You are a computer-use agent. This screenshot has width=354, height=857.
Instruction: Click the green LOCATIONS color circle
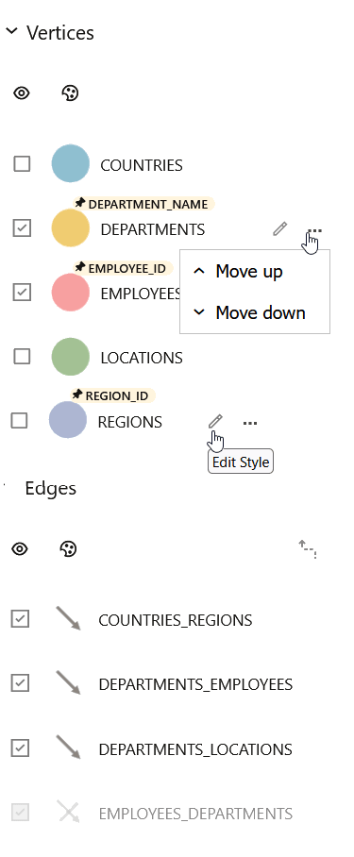point(71,357)
